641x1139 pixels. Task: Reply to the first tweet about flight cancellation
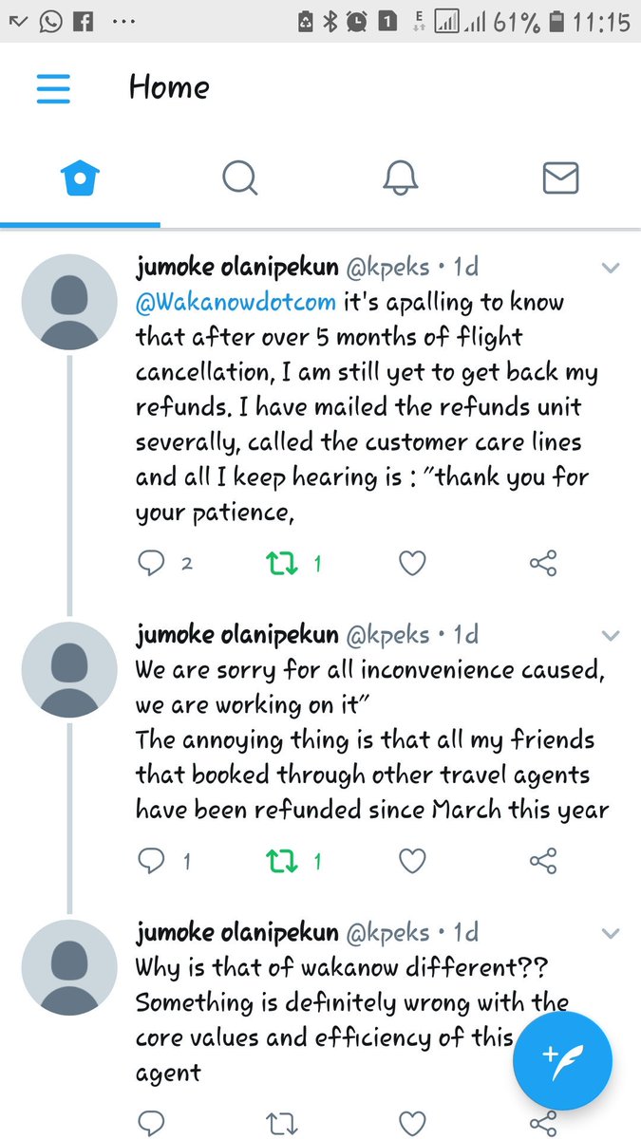tap(152, 564)
